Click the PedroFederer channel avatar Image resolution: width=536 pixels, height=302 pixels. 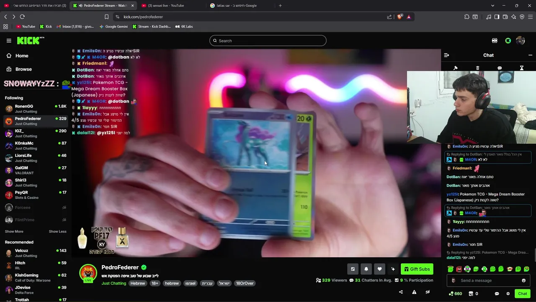[88, 273]
